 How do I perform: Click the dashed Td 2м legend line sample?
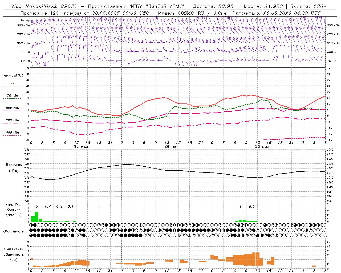[x=12, y=99]
